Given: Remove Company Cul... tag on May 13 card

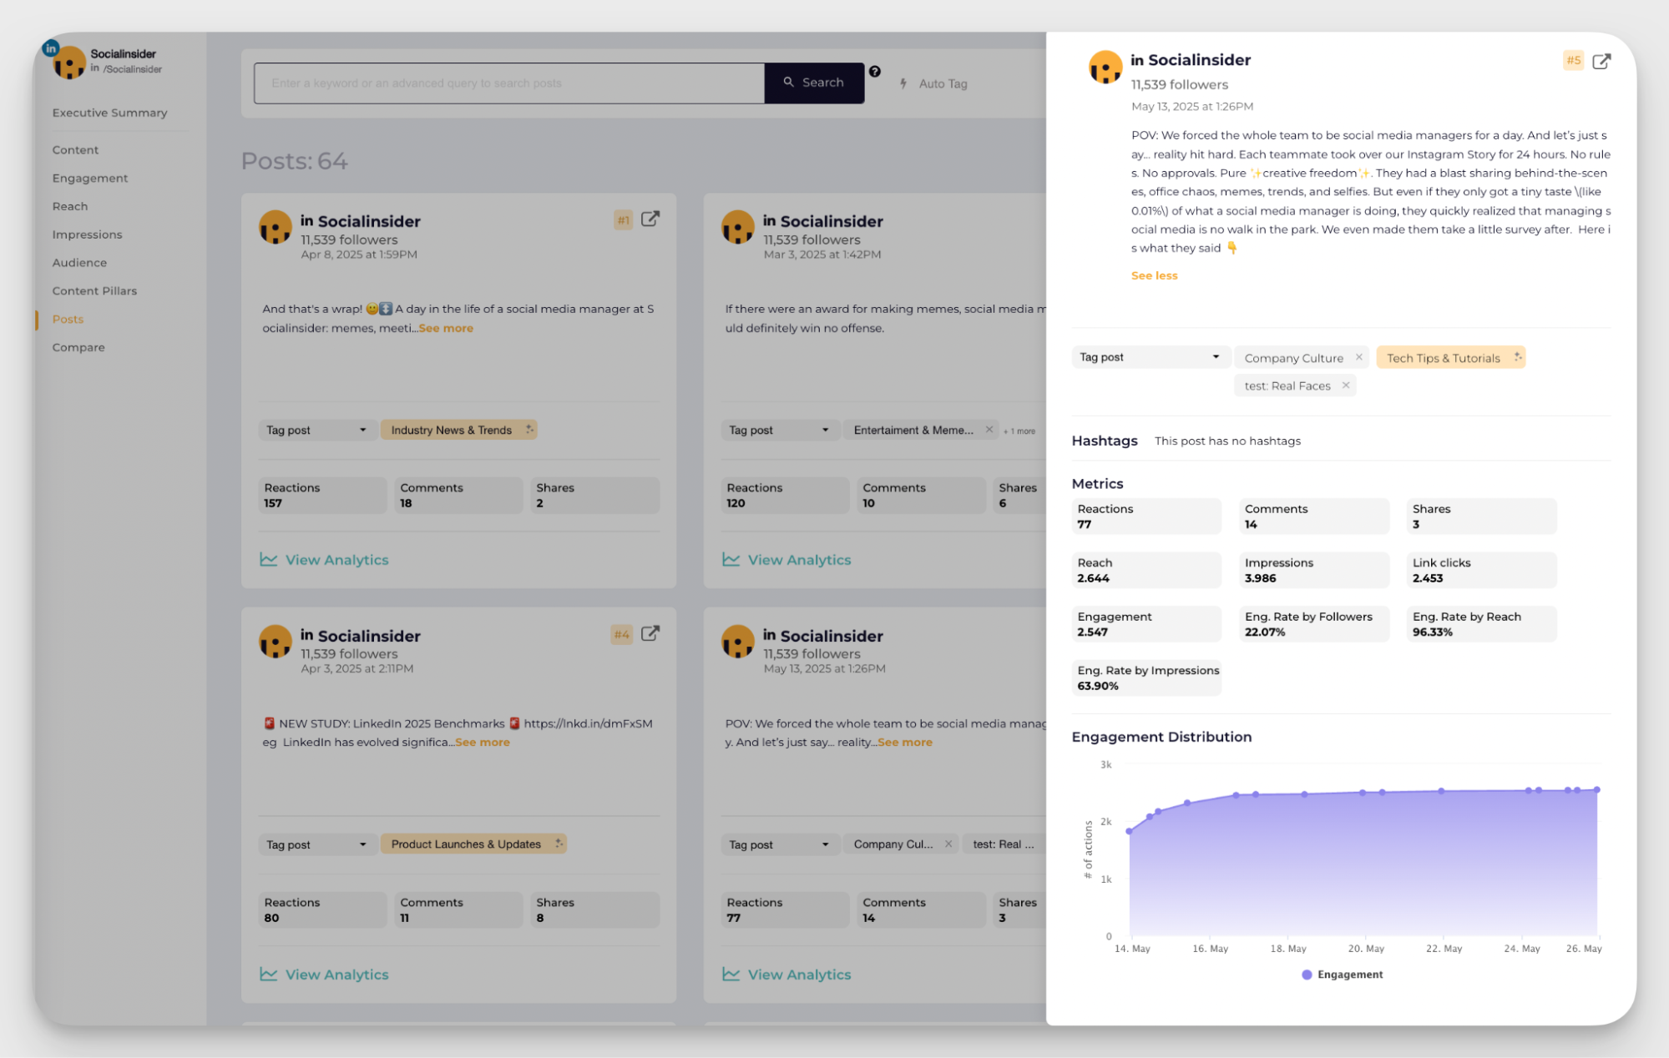Looking at the screenshot, I should [x=948, y=844].
